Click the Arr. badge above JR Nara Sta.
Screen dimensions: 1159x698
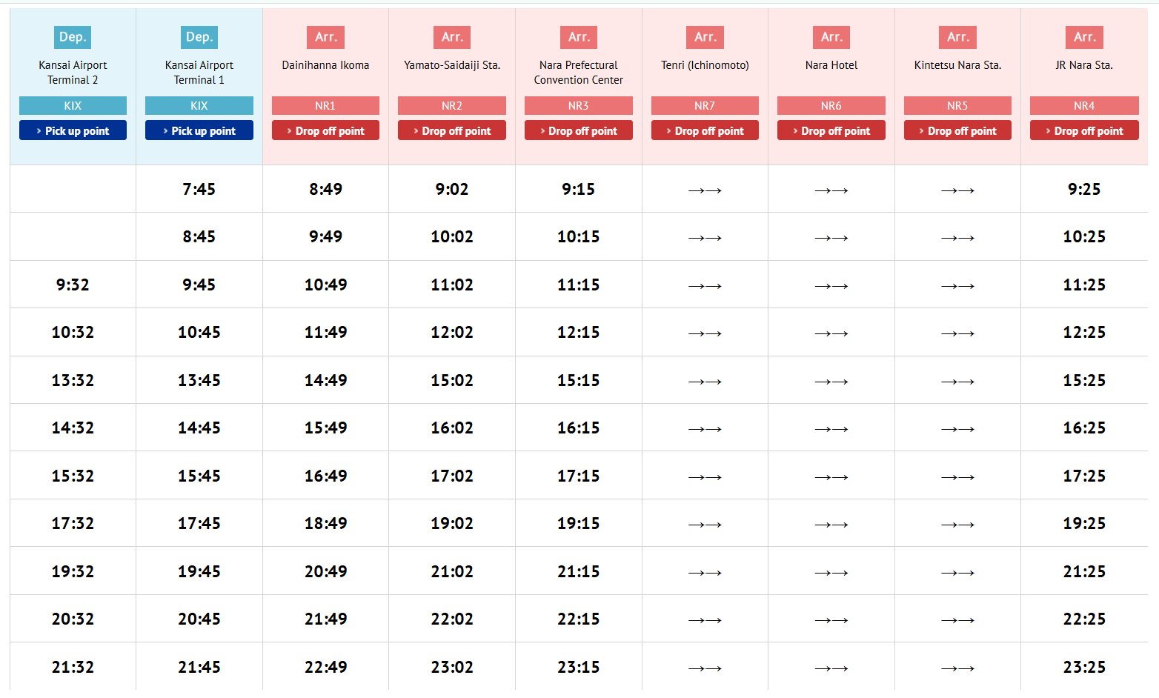coord(1084,37)
